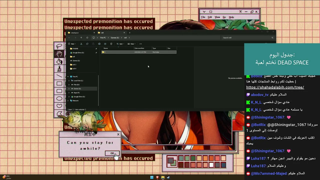Screen dimensions: 320x180
Task: Open Steam from the taskbar
Action: pyautogui.click(x=168, y=177)
